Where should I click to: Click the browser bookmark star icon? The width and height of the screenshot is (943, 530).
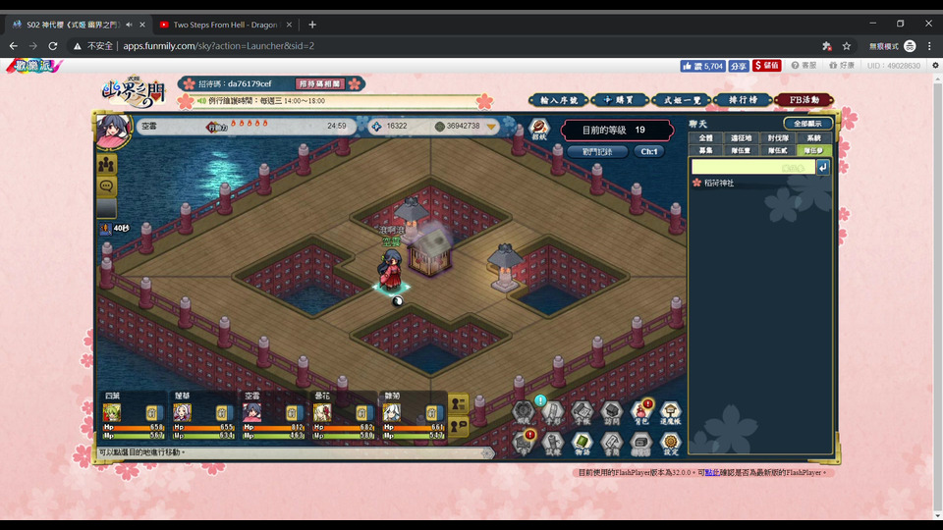pyautogui.click(x=847, y=46)
